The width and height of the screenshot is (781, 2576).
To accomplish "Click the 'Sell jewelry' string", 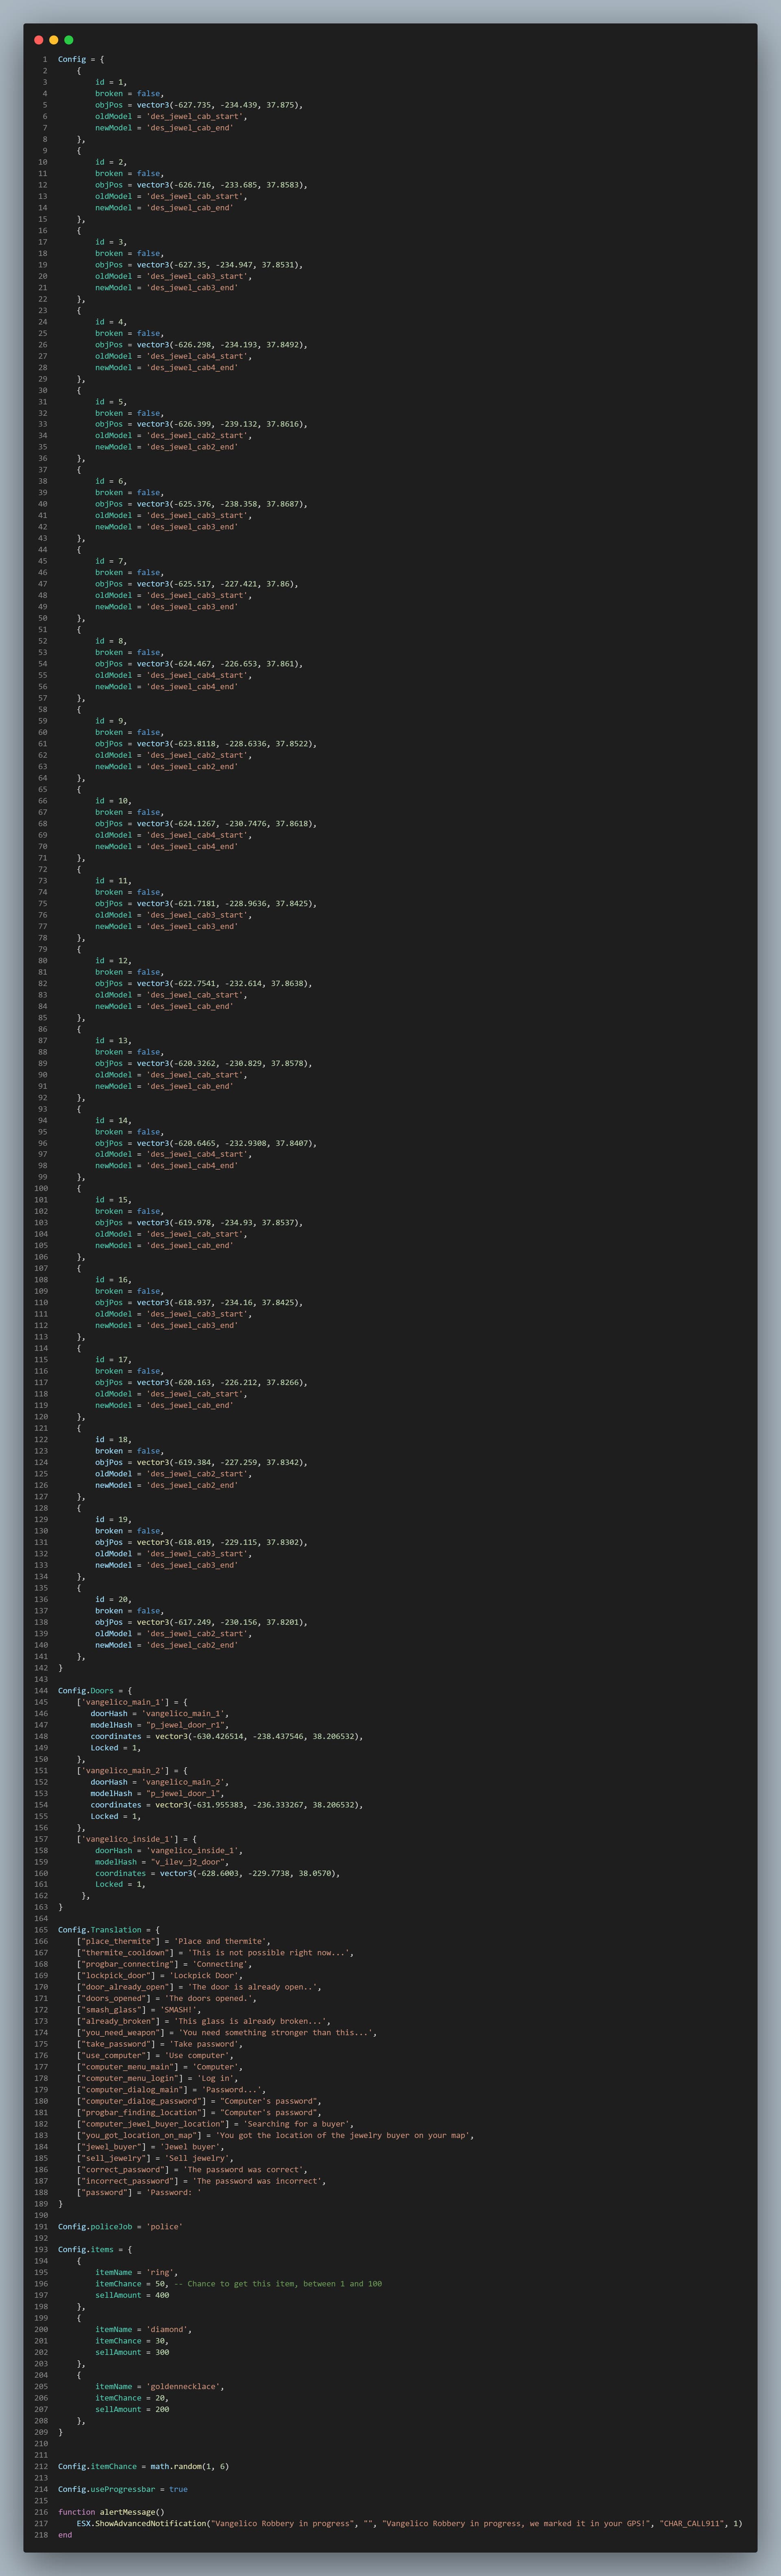I will pos(199,2158).
